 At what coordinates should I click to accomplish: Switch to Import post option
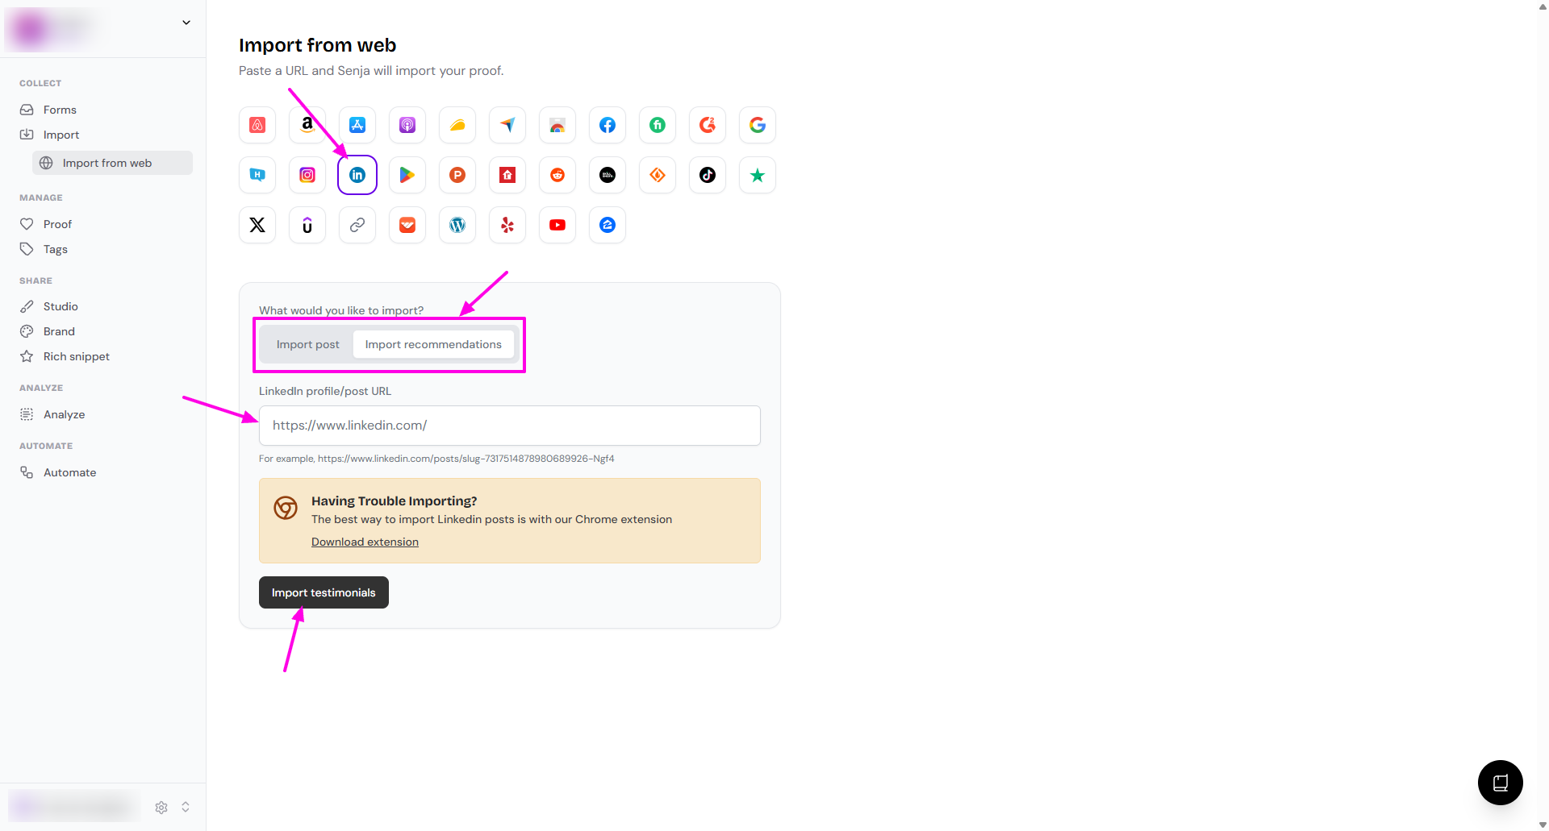307,344
